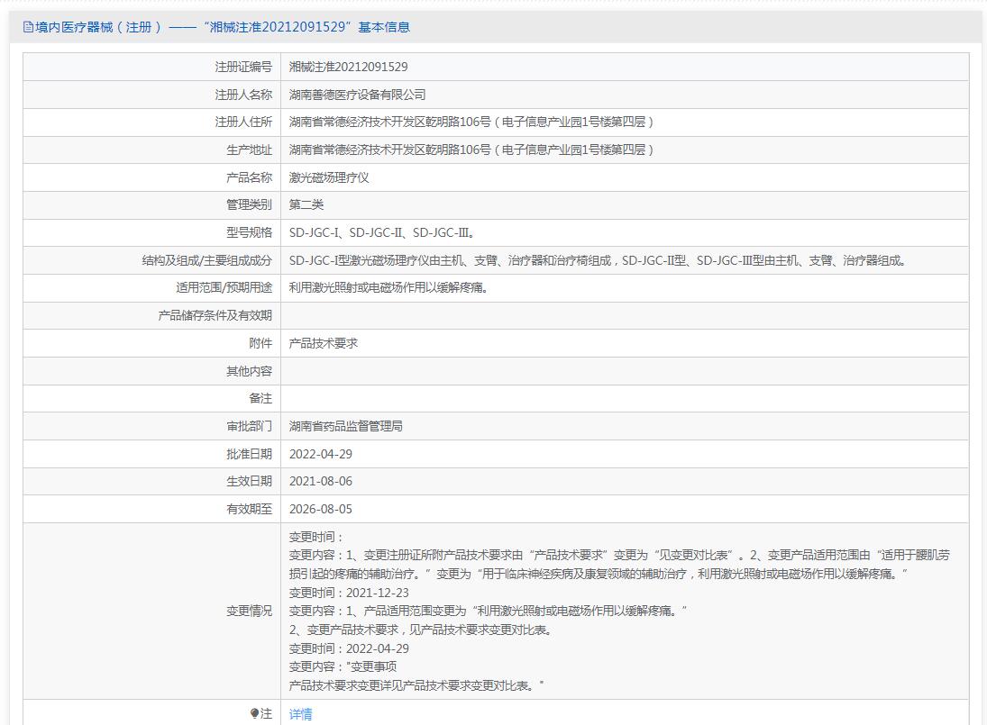Image resolution: width=987 pixels, height=725 pixels.
Task: Click scope text 利用激光照射或电磁场作用以缓解疼痛
Action: 388,287
